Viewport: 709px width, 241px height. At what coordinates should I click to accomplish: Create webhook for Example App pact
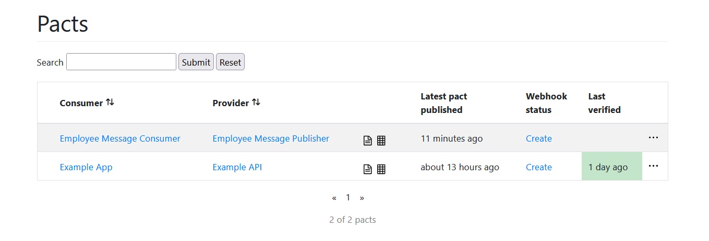538,167
